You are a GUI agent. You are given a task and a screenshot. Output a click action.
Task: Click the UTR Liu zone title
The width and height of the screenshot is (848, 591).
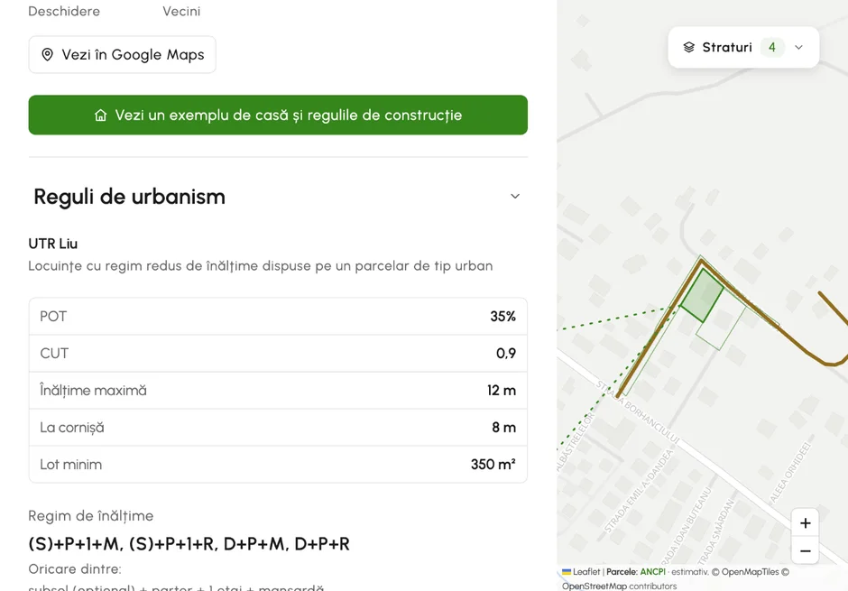point(53,244)
